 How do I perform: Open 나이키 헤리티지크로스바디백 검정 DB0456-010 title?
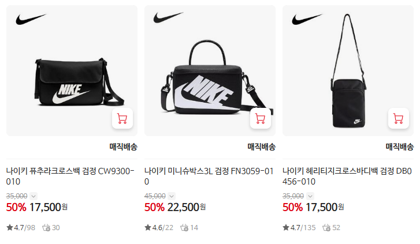347,177
